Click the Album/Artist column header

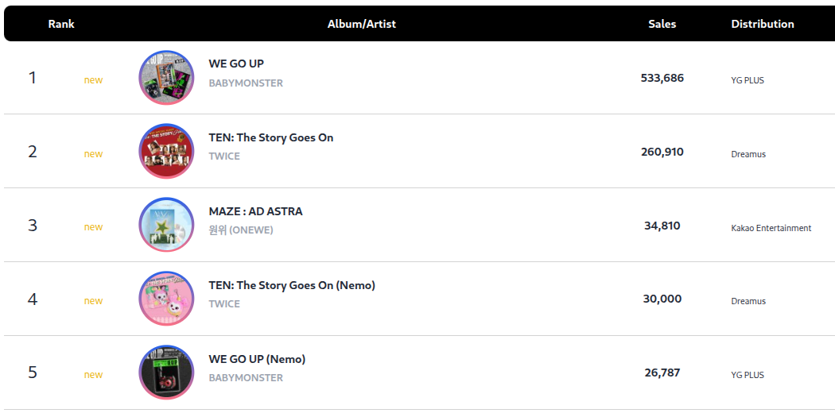[x=361, y=24]
